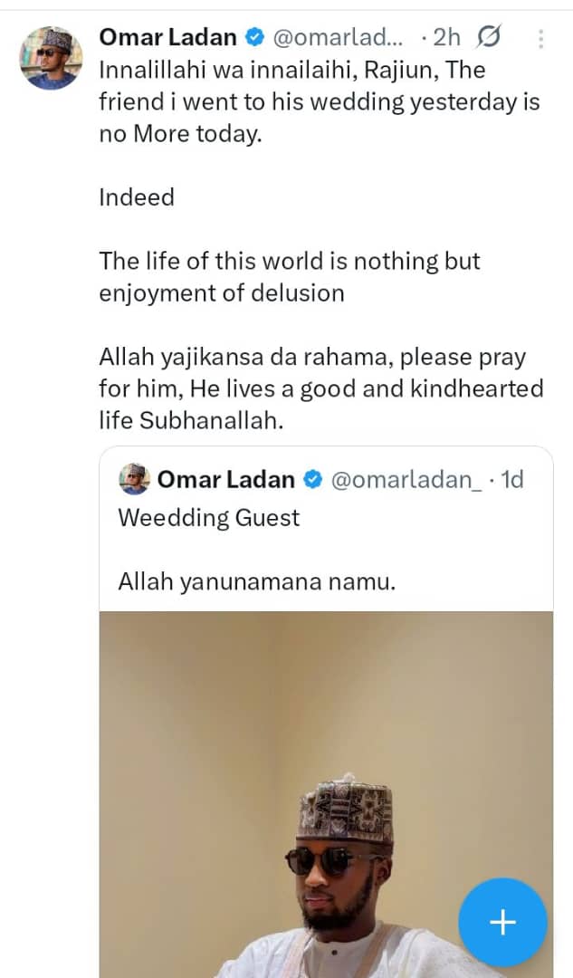Tap the "Allah yajikansa da rahama" paragraph

320,388
